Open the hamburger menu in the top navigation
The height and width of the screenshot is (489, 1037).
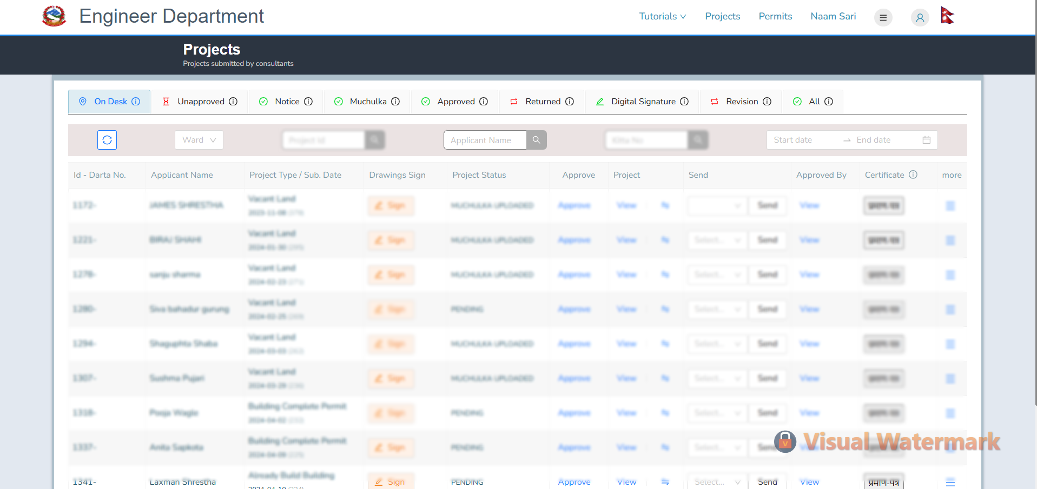click(x=883, y=17)
